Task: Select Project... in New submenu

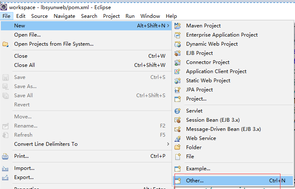Action: click(x=233, y=99)
